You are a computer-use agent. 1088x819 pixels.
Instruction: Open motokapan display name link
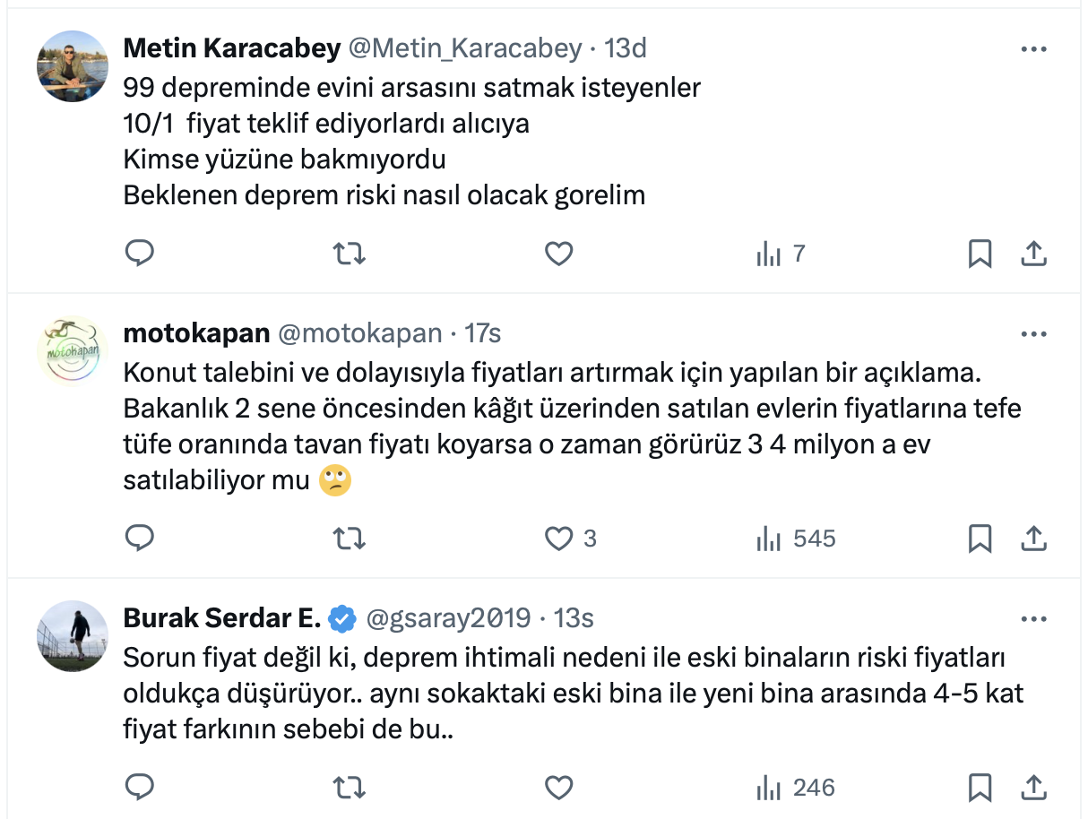tap(196, 333)
